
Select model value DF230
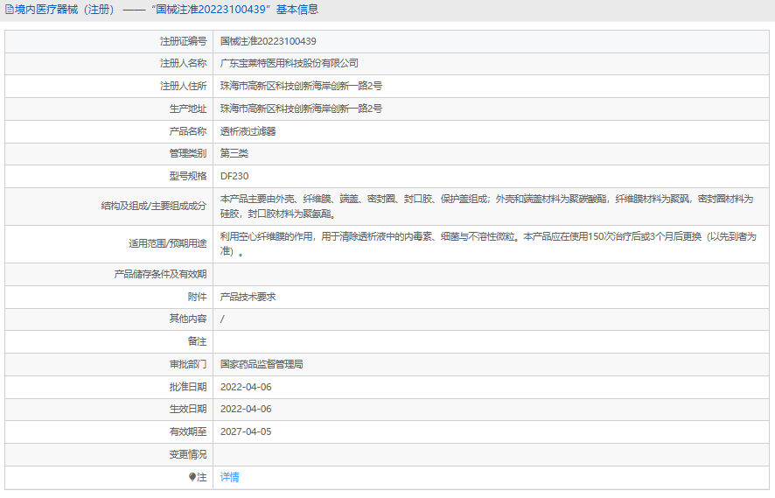coord(234,177)
